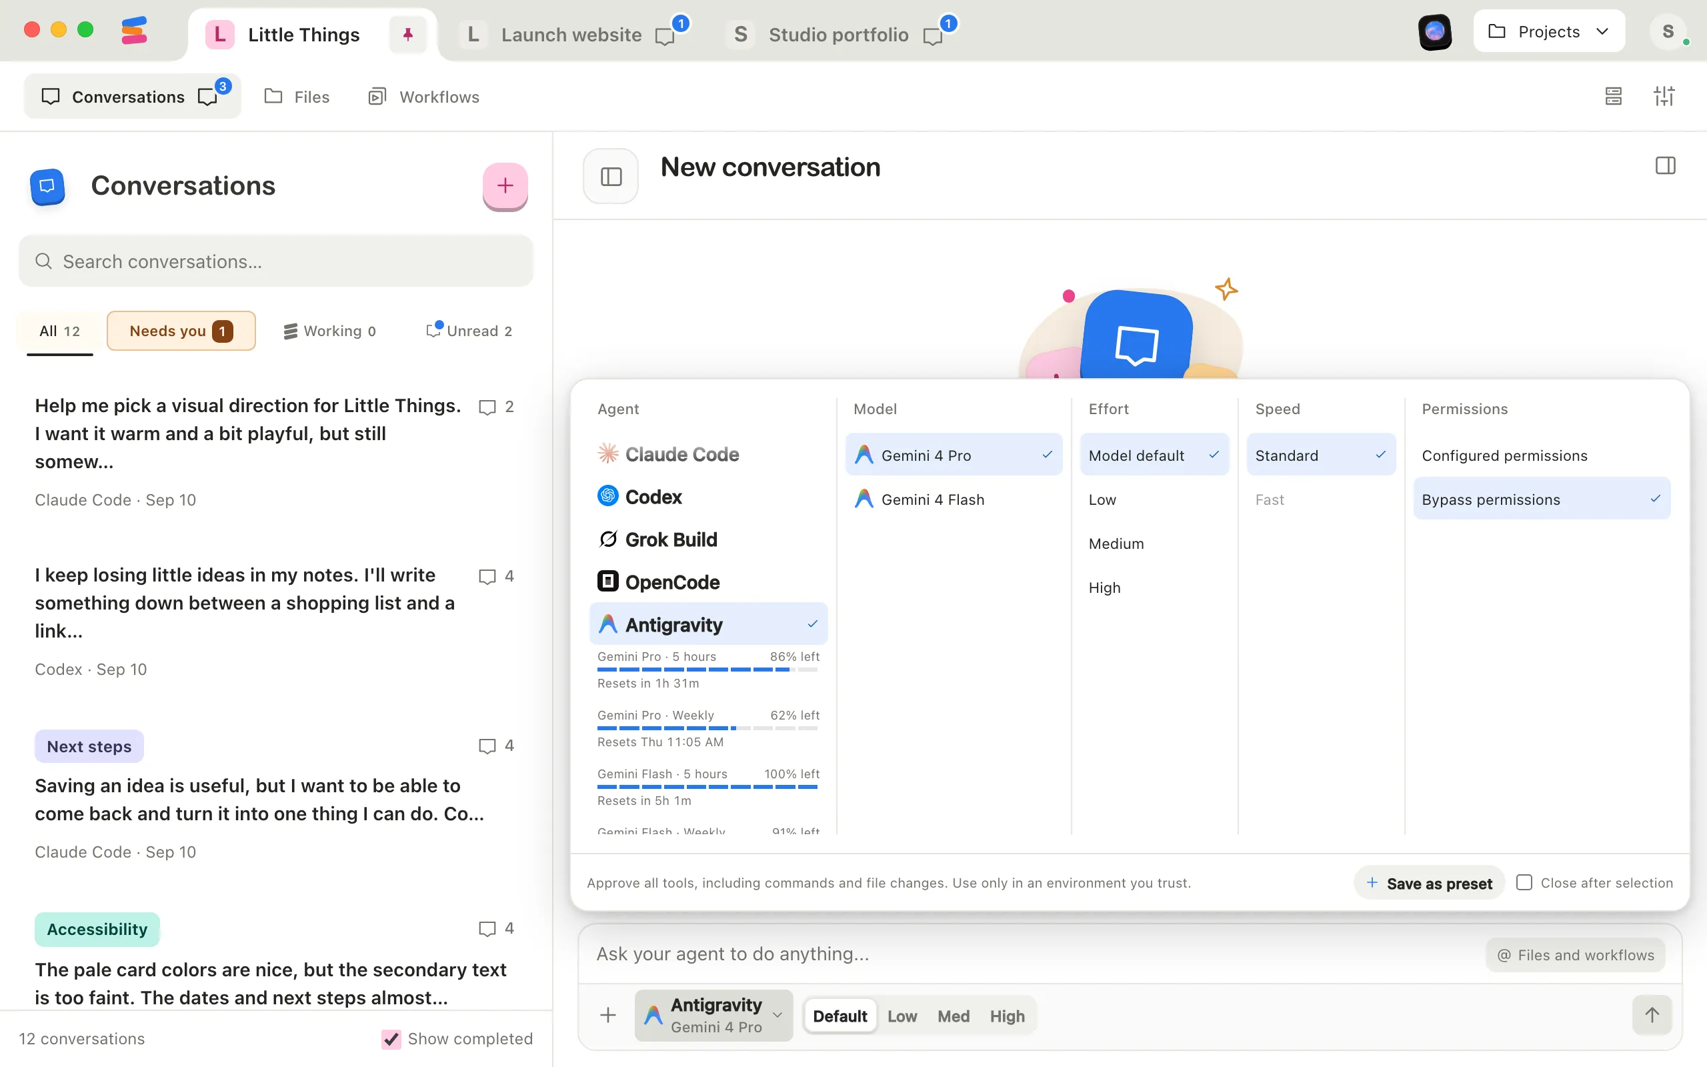Toggle the Show completed checkbox
The image size is (1707, 1067).
[391, 1039]
